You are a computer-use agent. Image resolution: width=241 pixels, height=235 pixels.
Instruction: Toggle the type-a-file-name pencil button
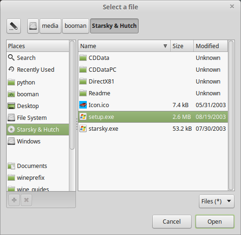(14, 26)
